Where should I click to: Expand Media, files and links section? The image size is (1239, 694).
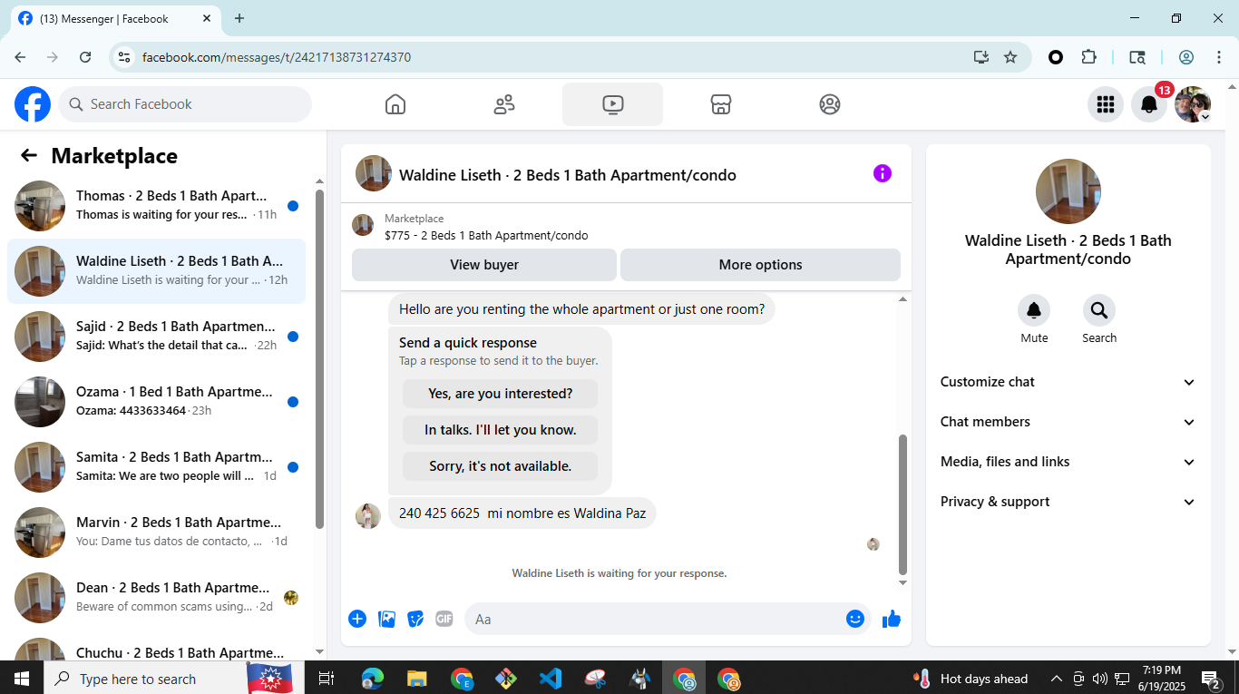coord(1068,462)
